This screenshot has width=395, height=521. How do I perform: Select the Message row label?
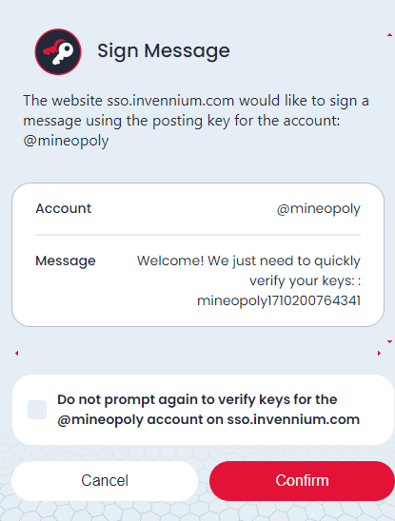66,261
